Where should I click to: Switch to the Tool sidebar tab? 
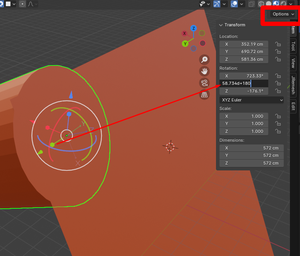pyautogui.click(x=293, y=46)
